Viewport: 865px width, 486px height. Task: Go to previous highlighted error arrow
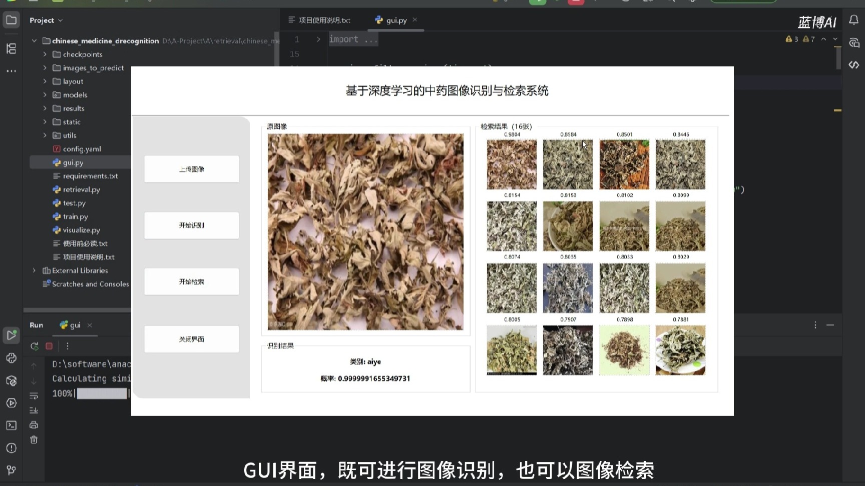point(823,39)
